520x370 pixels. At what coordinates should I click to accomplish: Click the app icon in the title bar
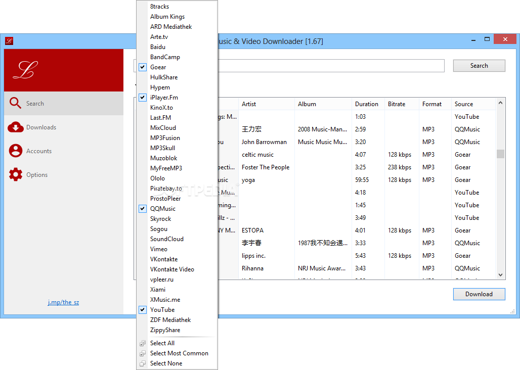point(9,41)
